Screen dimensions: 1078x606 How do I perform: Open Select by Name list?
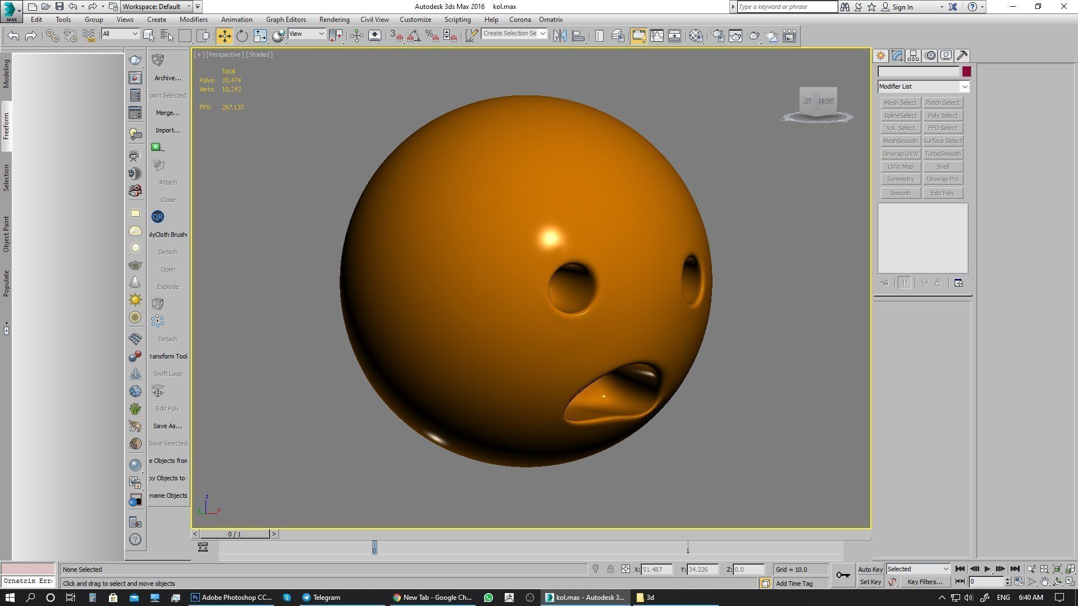(x=167, y=36)
